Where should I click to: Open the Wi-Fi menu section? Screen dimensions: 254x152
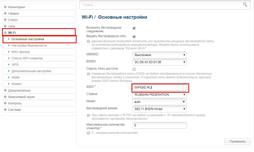tap(39, 32)
